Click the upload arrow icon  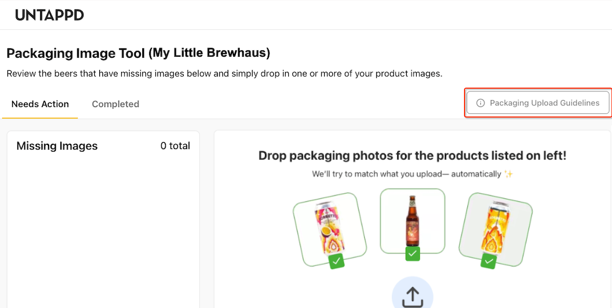coord(412,295)
